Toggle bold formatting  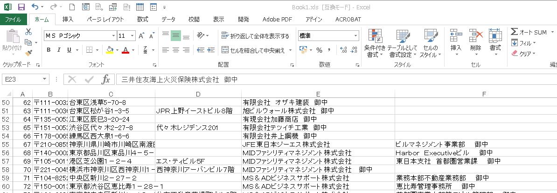[49, 50]
